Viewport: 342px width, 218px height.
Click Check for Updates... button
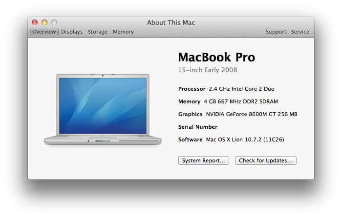point(266,160)
